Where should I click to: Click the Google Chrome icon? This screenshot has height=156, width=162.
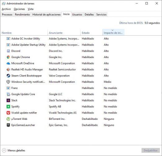[8, 57]
